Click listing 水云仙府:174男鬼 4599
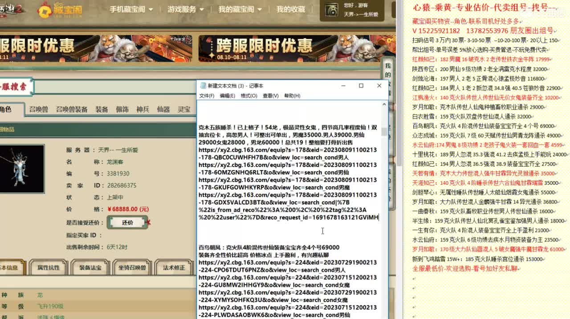Screen dimensions: 570x319 click(x=488, y=145)
